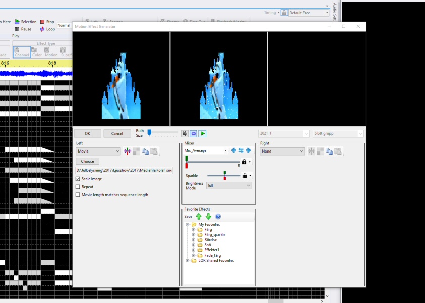Open the Mix_Average mixer mode dropdown

[206, 150]
